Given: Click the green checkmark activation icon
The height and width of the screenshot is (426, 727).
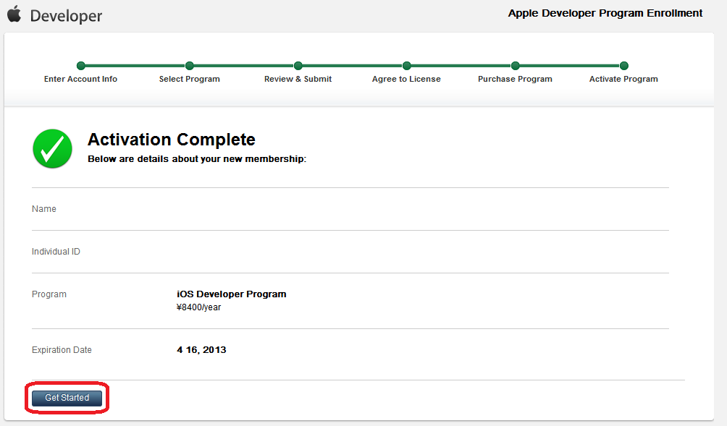Looking at the screenshot, I should (x=52, y=149).
